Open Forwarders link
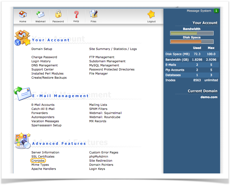 (39, 113)
